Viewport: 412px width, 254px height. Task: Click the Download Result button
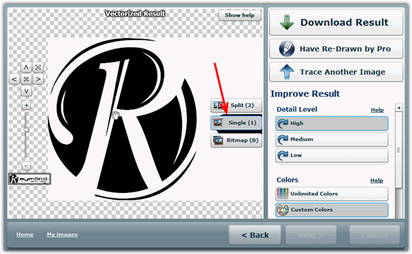336,23
